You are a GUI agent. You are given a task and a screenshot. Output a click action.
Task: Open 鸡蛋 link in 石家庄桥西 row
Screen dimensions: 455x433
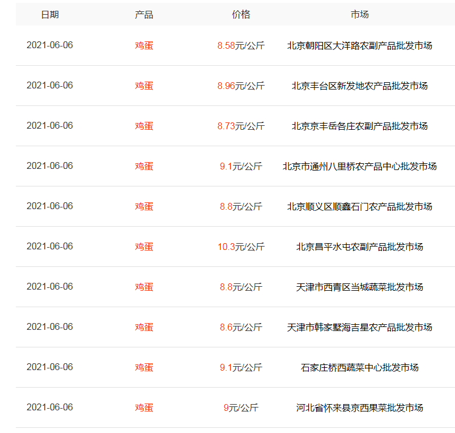click(x=144, y=367)
